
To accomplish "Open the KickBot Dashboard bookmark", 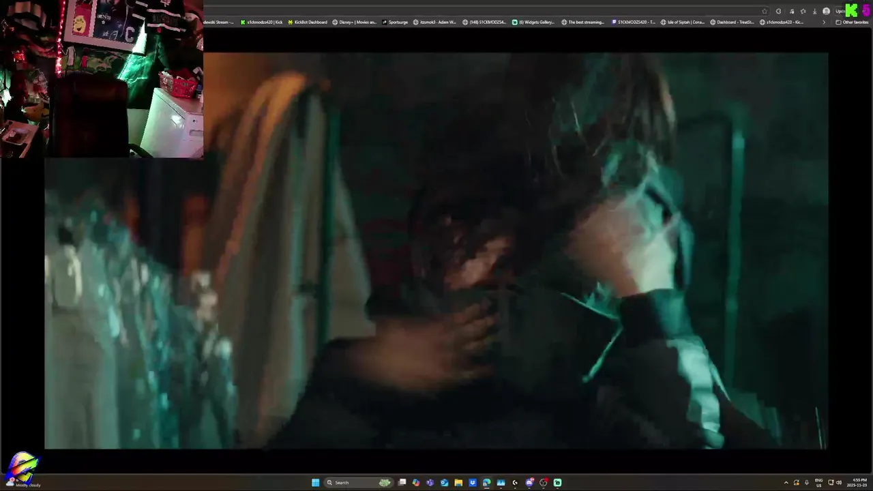I will 307,22.
